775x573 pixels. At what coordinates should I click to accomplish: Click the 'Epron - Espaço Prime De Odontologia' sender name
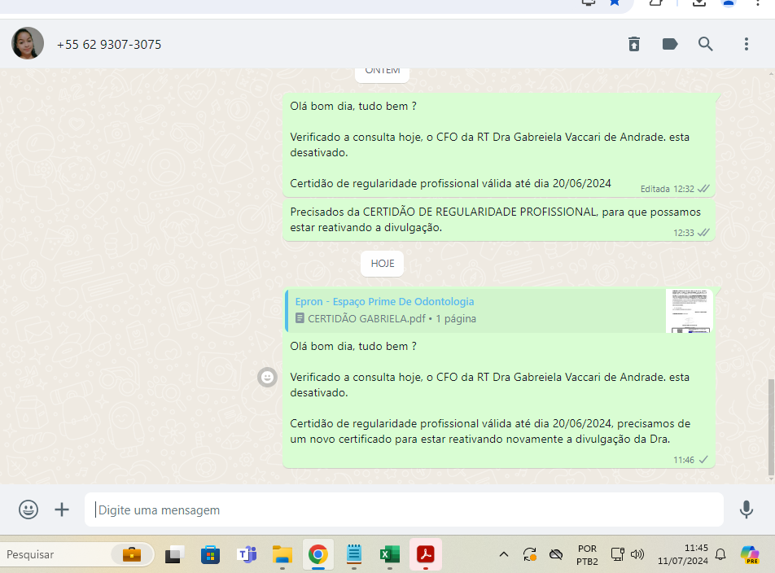(384, 301)
